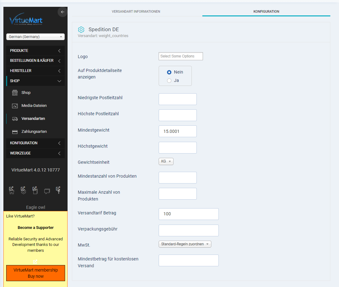Expand the Produkte menu section

point(35,51)
